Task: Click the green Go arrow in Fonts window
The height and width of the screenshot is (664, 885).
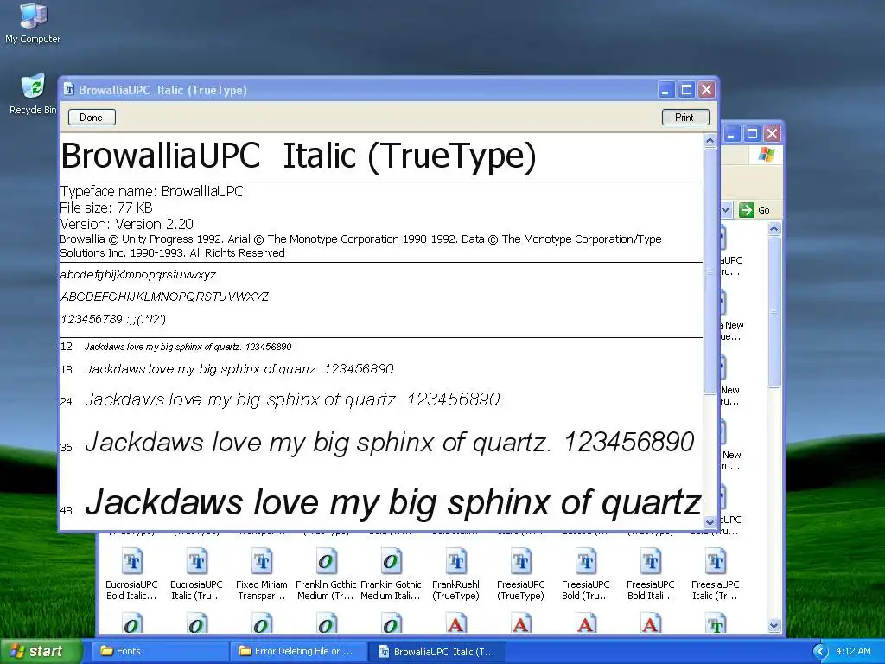Action: pos(746,210)
